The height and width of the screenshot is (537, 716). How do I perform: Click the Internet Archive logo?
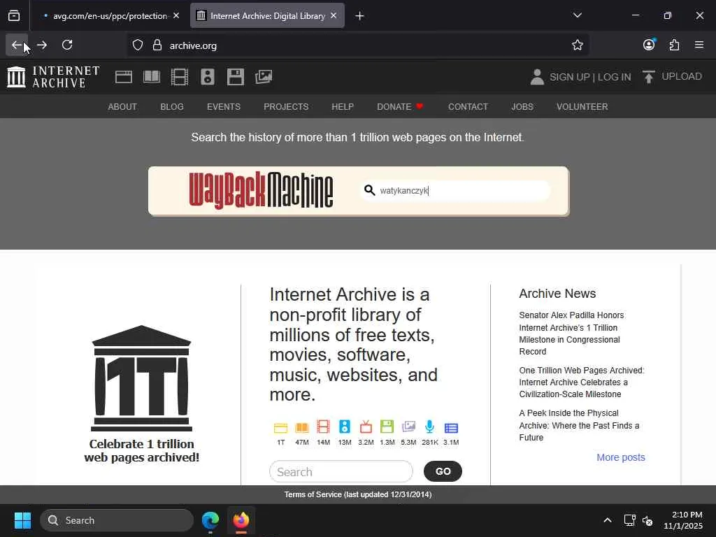coord(53,77)
